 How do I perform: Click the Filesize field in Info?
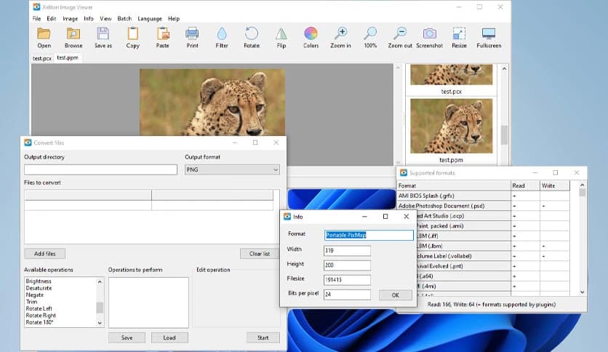tap(347, 280)
